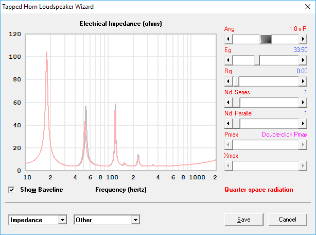Image resolution: width=316 pixels, height=235 pixels.
Task: Click the Nd Series slider thumb
Action: [236, 103]
